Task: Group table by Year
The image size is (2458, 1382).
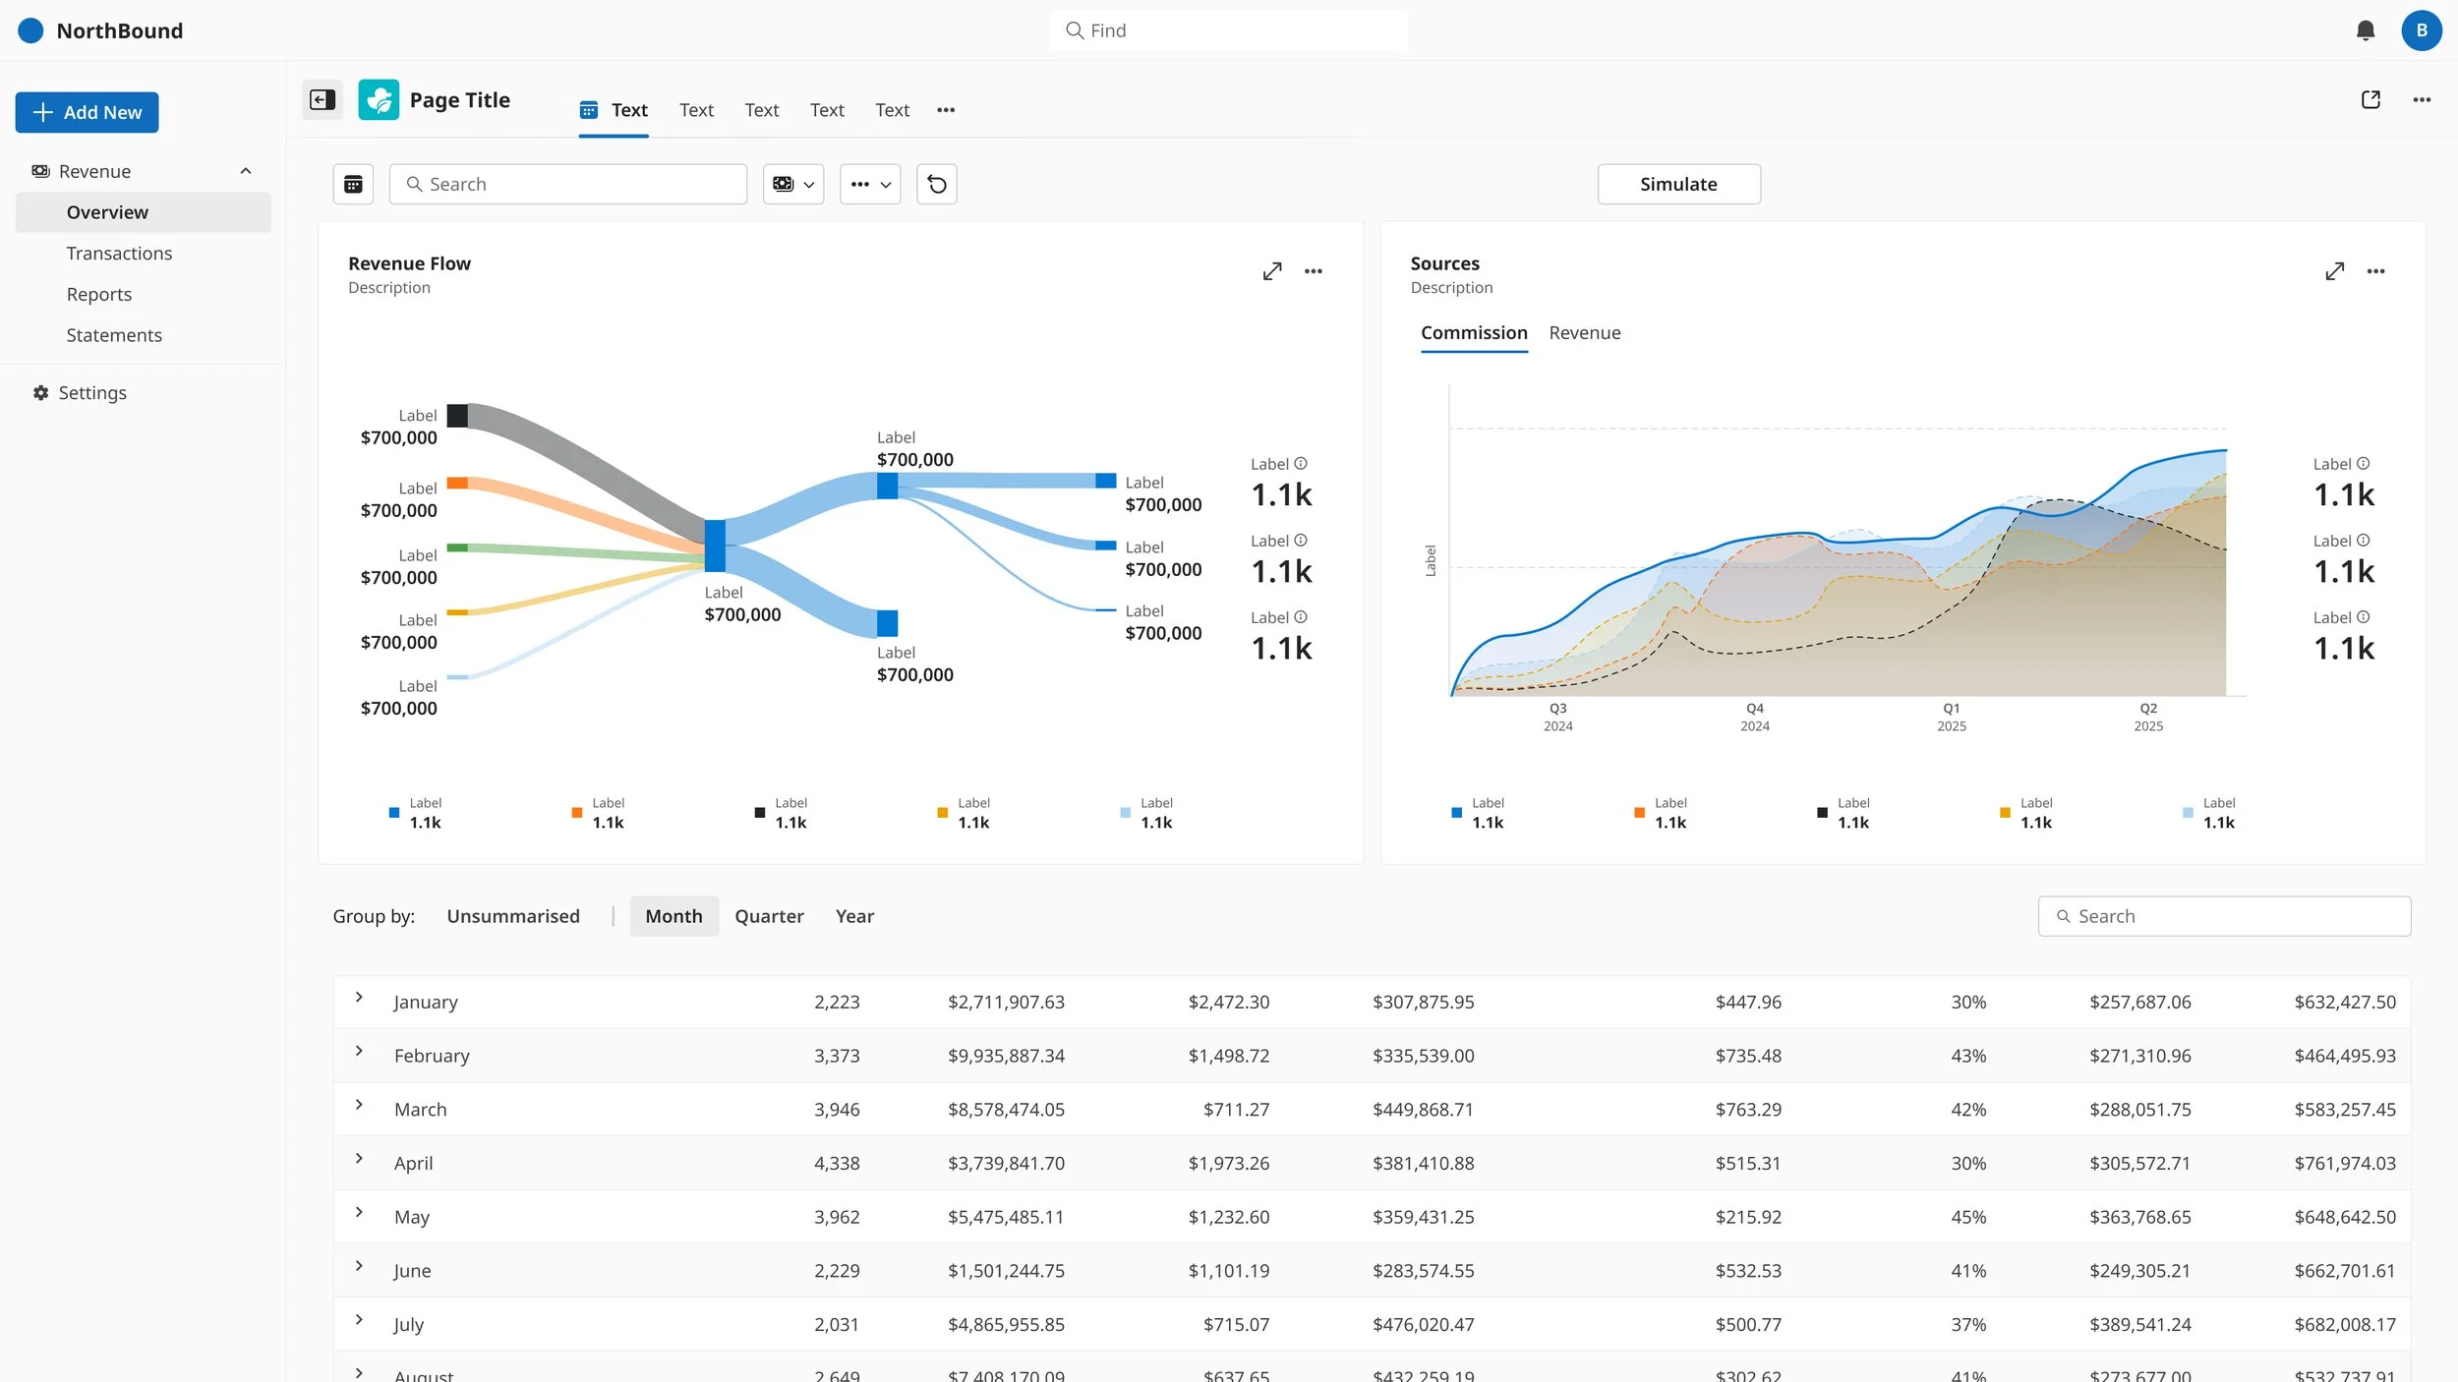Action: pos(854,916)
